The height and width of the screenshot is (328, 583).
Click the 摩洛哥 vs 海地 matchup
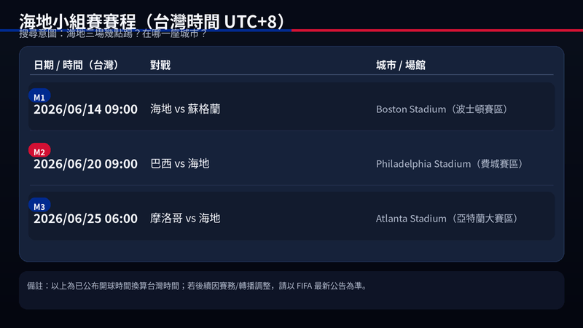pos(185,218)
